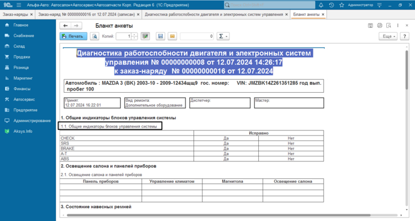415x221 pixels.
Task: Save the document with floppy disk icon
Action: click(160, 36)
